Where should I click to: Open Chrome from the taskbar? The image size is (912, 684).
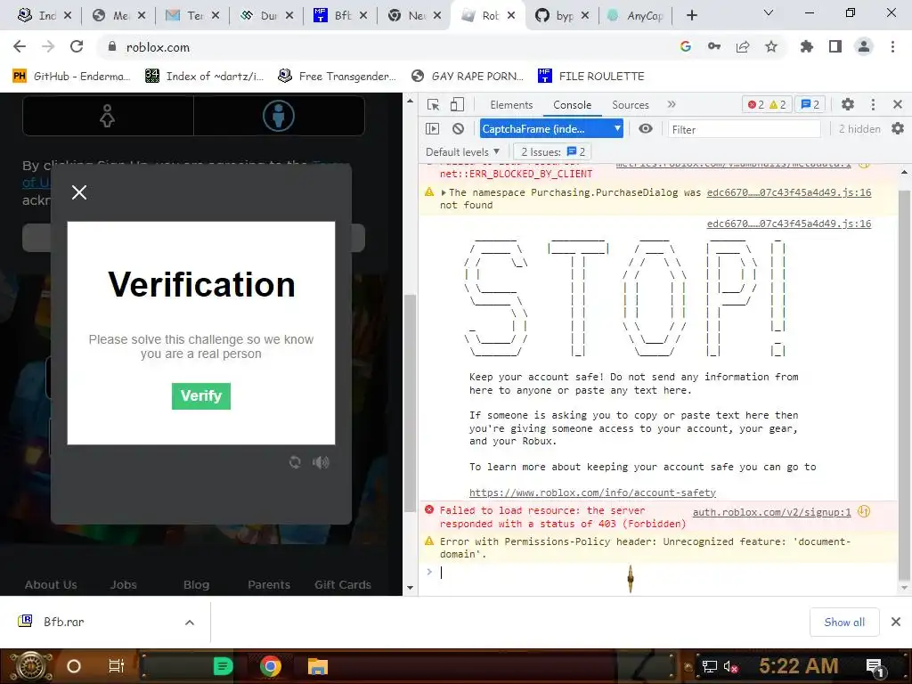[x=271, y=666]
